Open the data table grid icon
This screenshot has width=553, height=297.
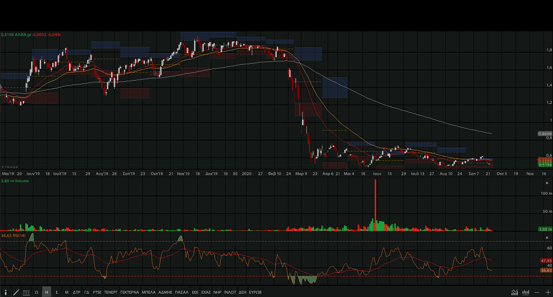tap(26, 292)
